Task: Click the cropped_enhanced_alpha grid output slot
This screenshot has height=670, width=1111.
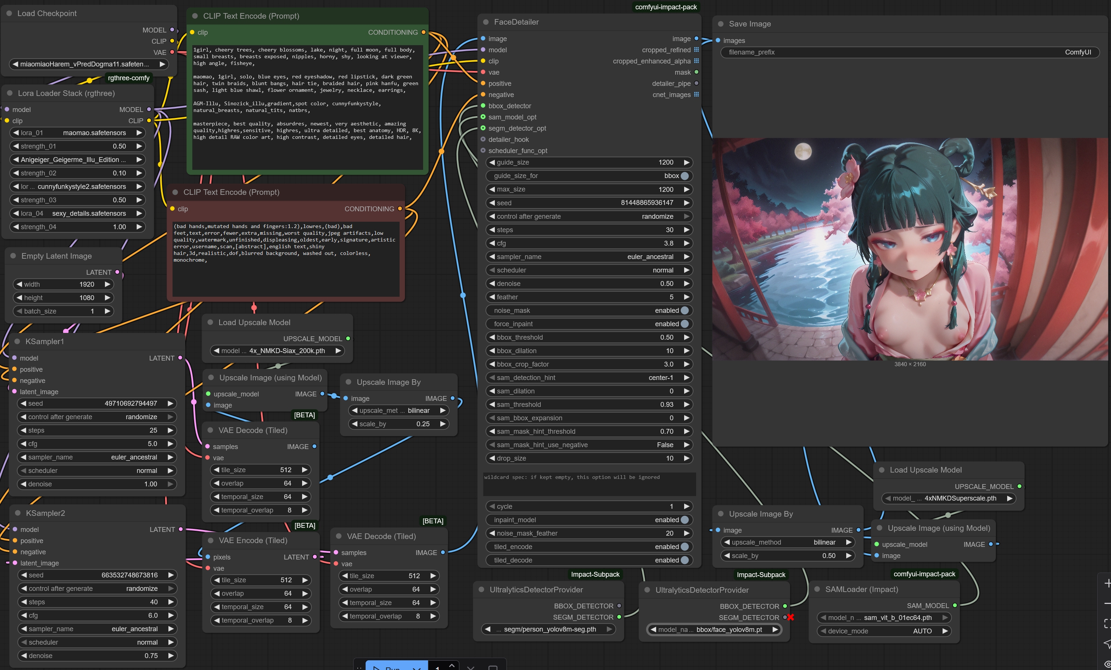Action: click(x=696, y=61)
